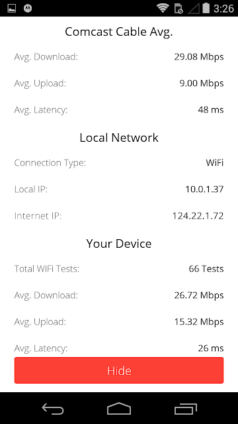Select the Local IP value 10.0.1.37
This screenshot has height=424, width=238.
(204, 189)
